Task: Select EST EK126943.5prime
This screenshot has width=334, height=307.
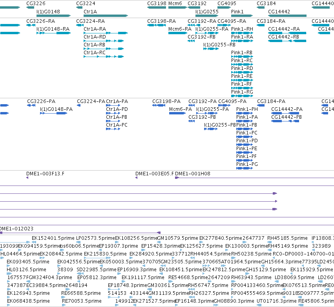Action: point(28,293)
